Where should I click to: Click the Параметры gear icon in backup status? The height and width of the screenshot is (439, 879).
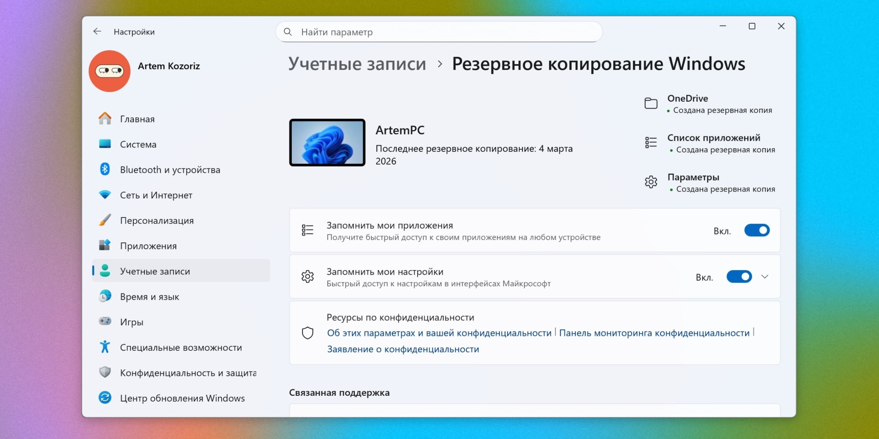pos(651,182)
